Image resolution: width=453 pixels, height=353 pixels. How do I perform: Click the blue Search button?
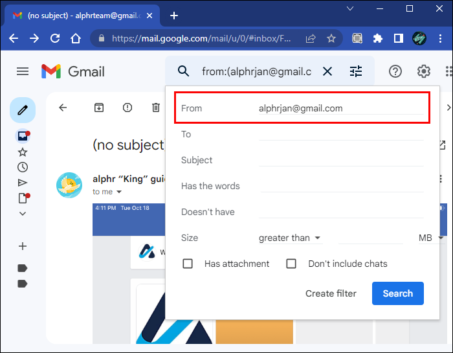point(398,293)
